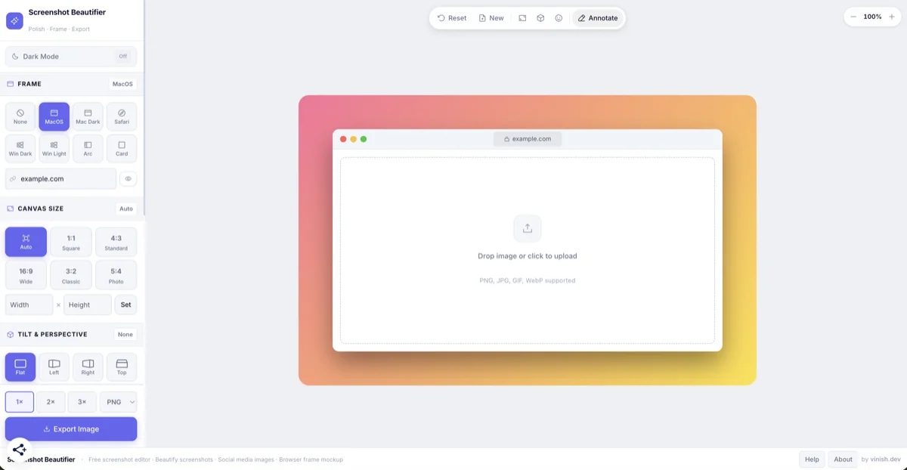Screen dimensions: 907x470
Task: Click the drop image upload area
Action: [528, 250]
